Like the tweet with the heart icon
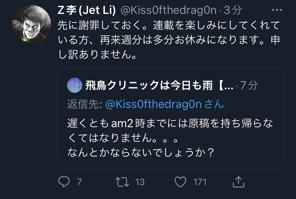296x199 pixels. (x=180, y=182)
